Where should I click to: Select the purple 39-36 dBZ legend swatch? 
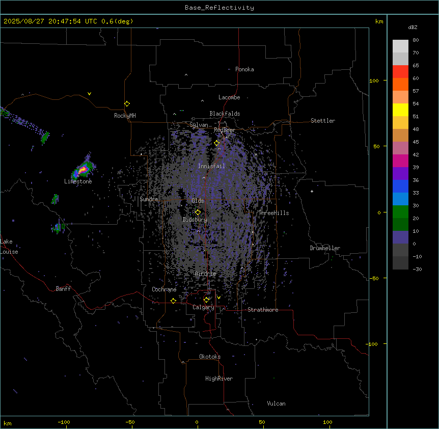[x=400, y=174]
